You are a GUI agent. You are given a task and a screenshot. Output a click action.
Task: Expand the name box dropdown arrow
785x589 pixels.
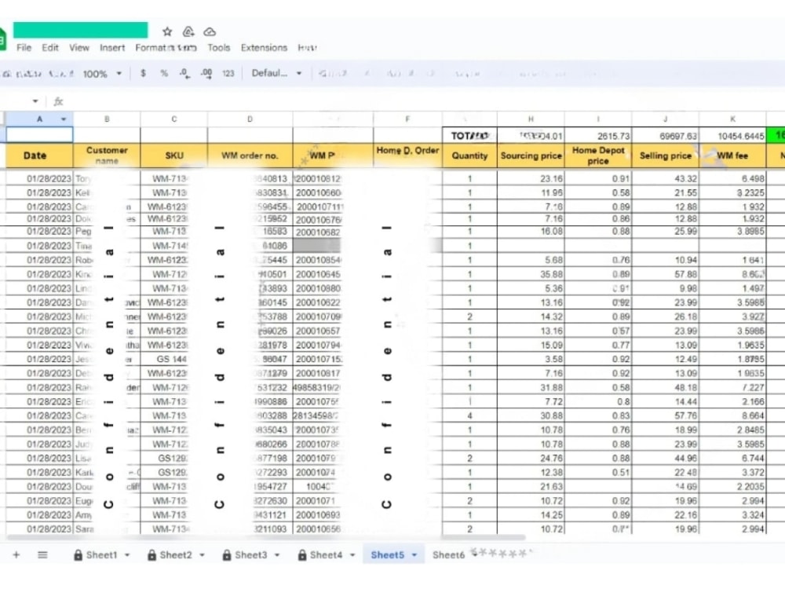[x=35, y=101]
